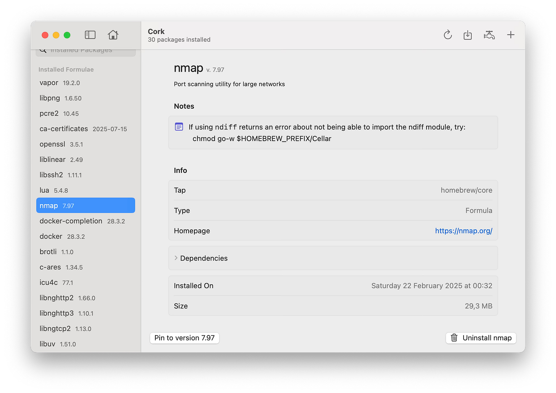This screenshot has width=556, height=393.
Task: Select vapor 19.2.0 in sidebar
Action: point(86,83)
